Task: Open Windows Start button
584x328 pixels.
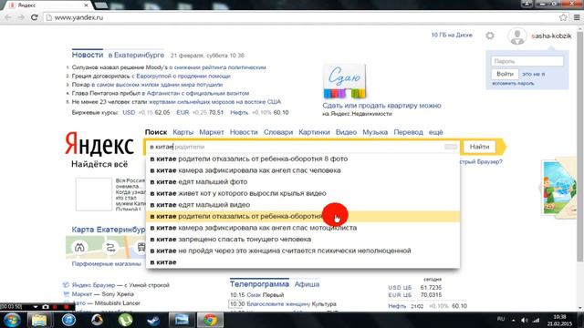Action: click(x=11, y=320)
